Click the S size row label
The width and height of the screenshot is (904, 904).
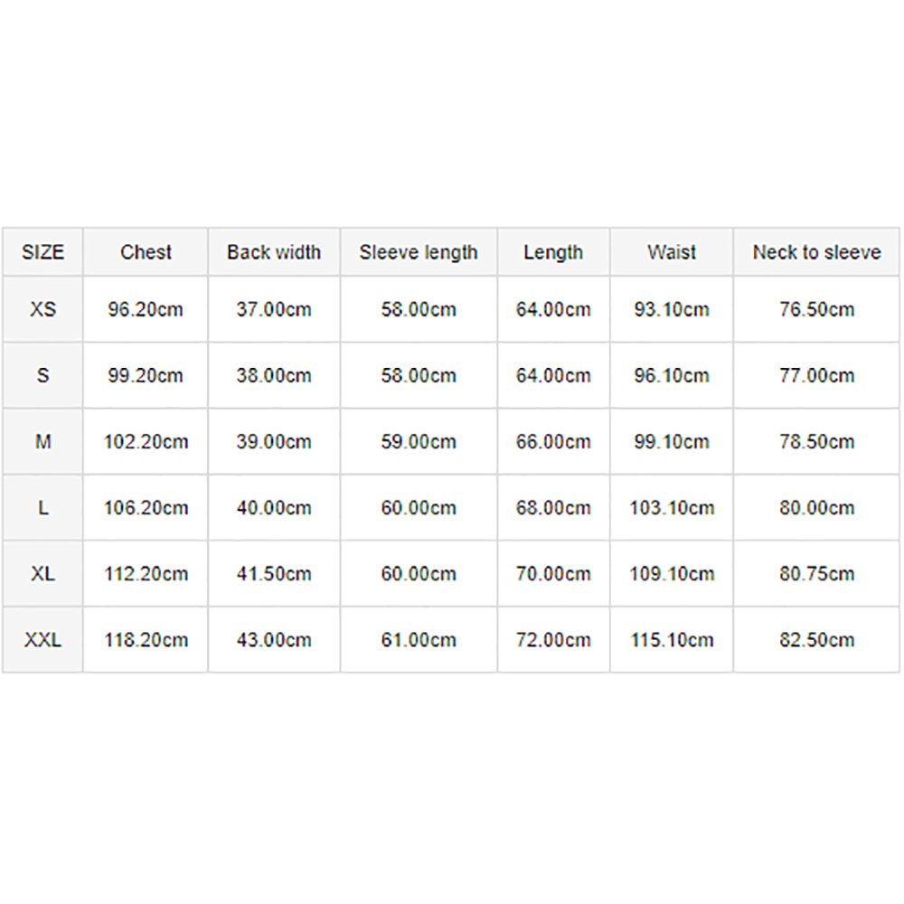click(x=42, y=375)
